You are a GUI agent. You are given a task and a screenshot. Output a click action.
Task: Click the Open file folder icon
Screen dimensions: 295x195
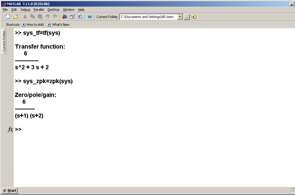tap(16, 16)
